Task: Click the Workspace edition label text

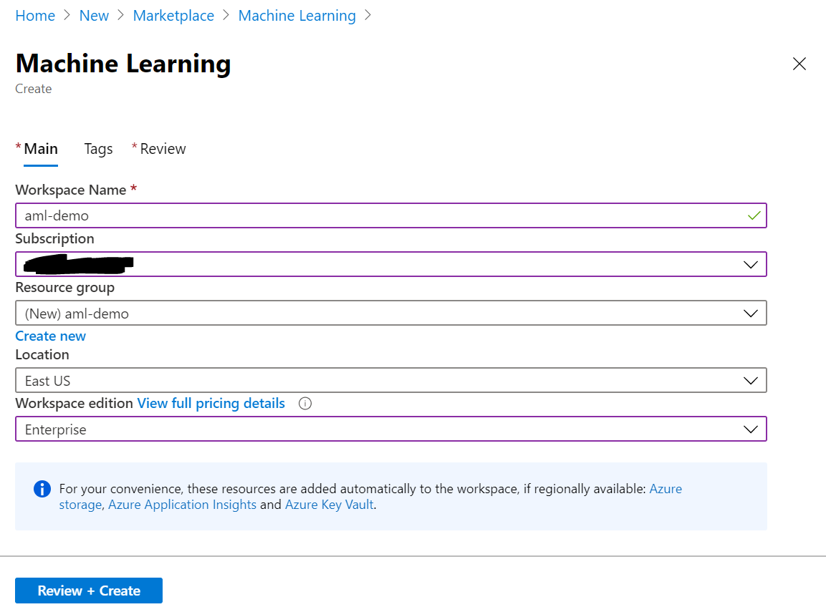Action: 75,403
